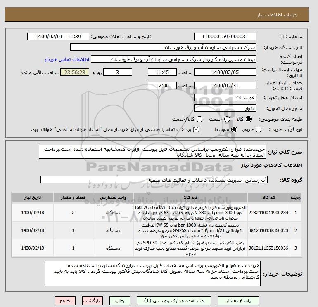Image resolution: width=318 pixels, height=307 pixels.
Task: Click item code 2282410011900234
Action: point(268,213)
